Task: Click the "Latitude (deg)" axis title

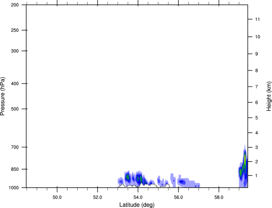Action: point(137,204)
